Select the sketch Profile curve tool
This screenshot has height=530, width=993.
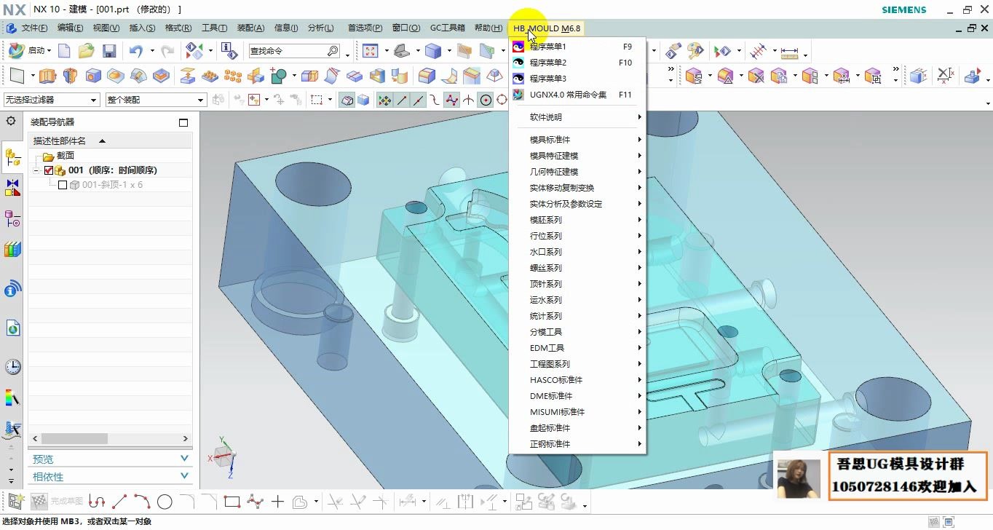[96, 502]
